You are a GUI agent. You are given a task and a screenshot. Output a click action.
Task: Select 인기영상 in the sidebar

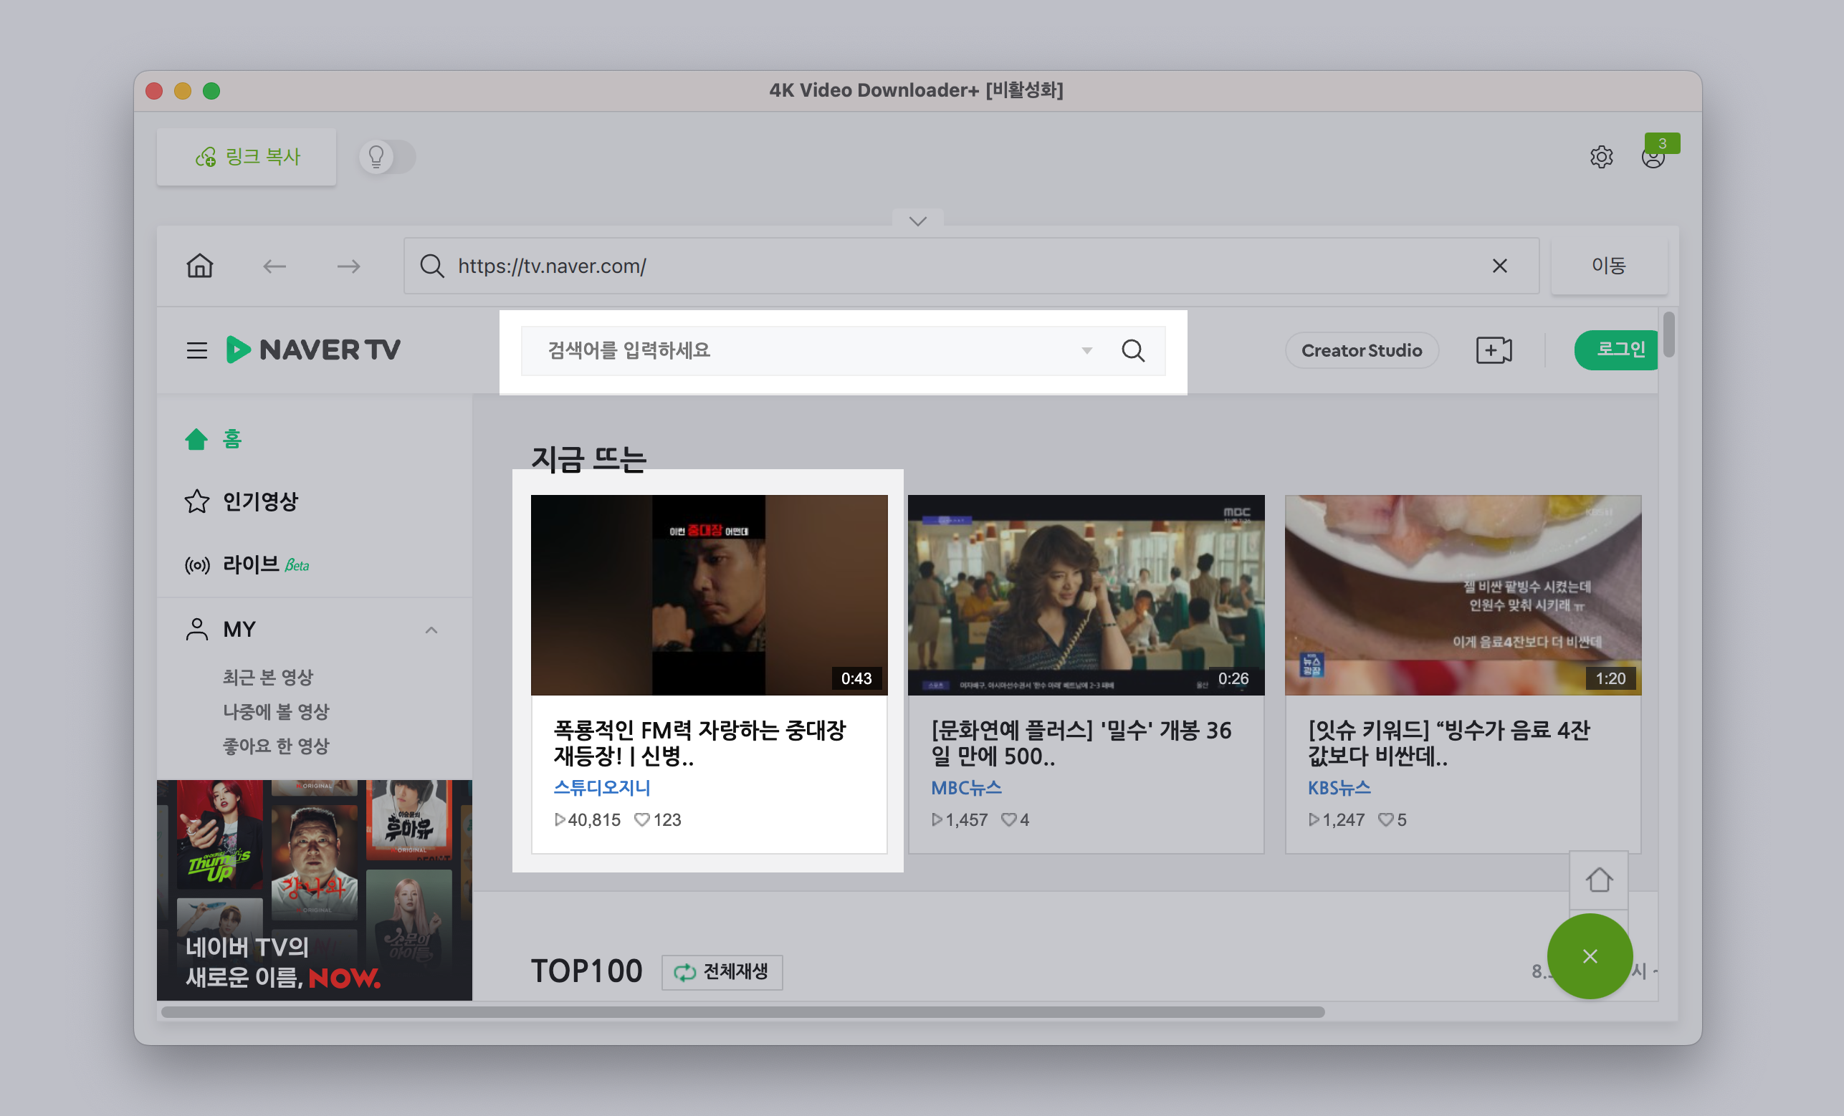(241, 501)
